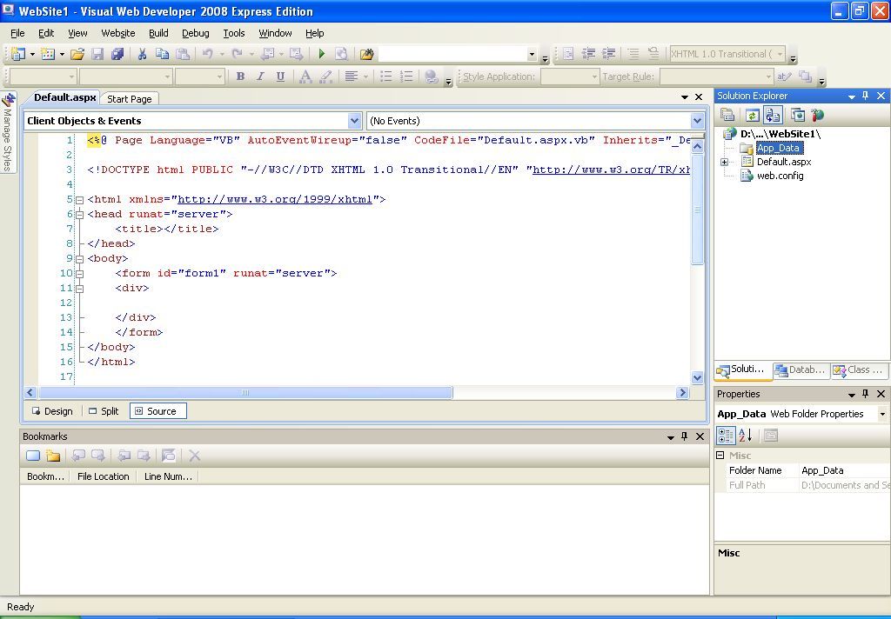Click the Find in Files binoculars icon
The width and height of the screenshot is (891, 619).
coord(366,54)
